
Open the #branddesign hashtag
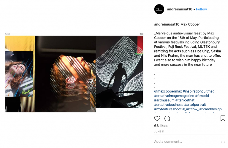pyautogui.click(x=210, y=109)
